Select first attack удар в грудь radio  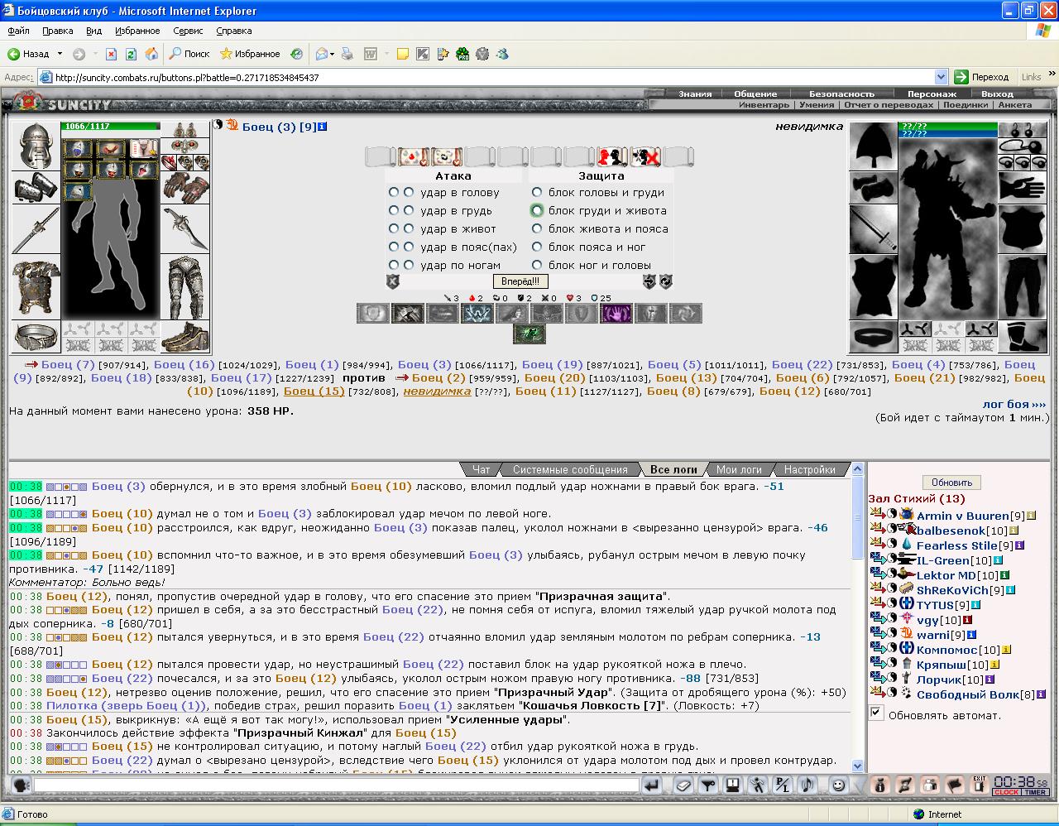394,210
